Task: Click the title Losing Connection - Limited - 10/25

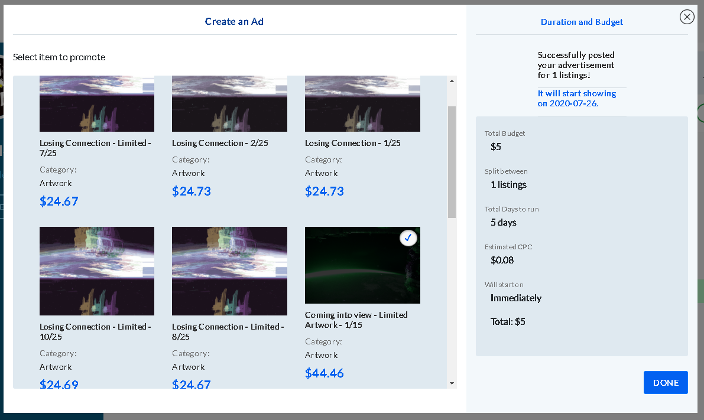Action: point(95,331)
